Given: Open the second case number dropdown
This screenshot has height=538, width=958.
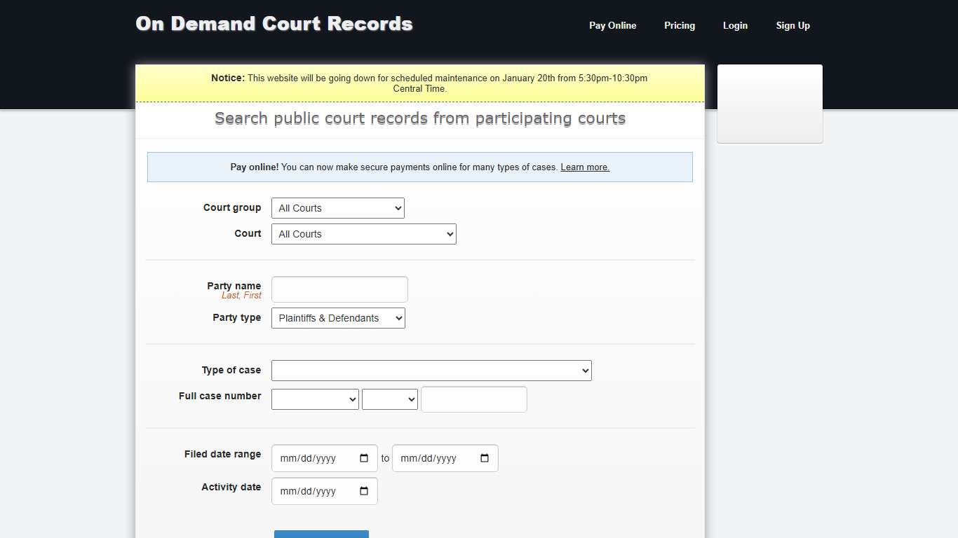Looking at the screenshot, I should click(389, 399).
